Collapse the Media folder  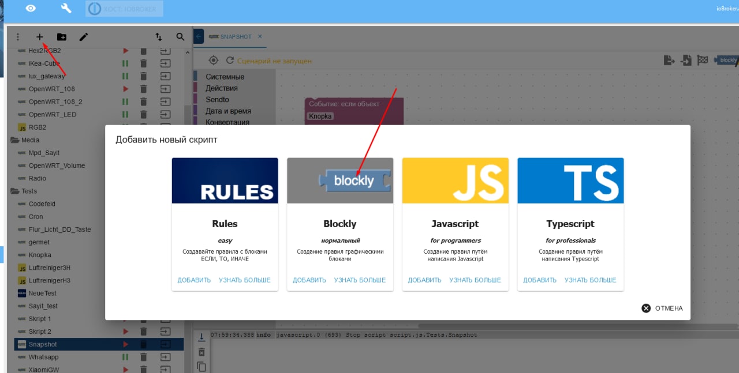tap(15, 140)
